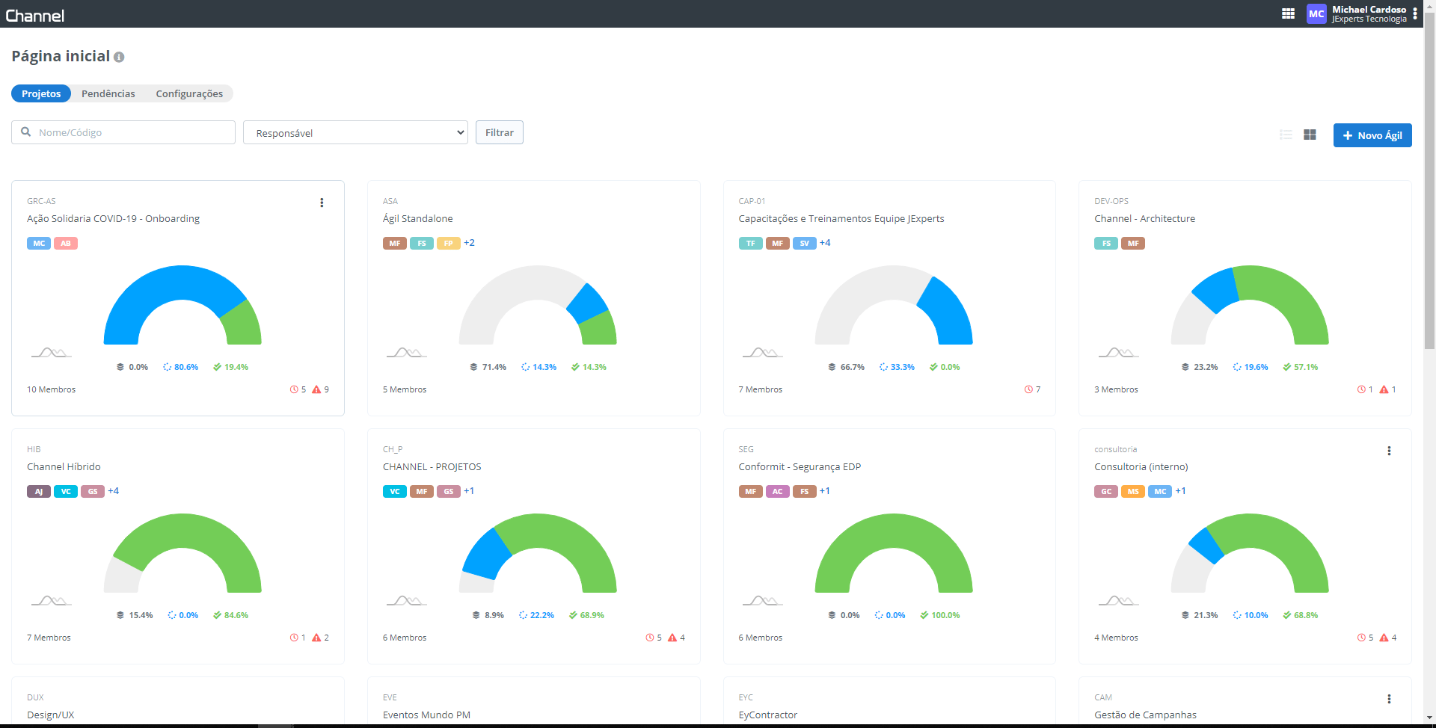Open options menu on Gestão de Campanhas card
Image resolution: width=1436 pixels, height=728 pixels.
point(1389,699)
